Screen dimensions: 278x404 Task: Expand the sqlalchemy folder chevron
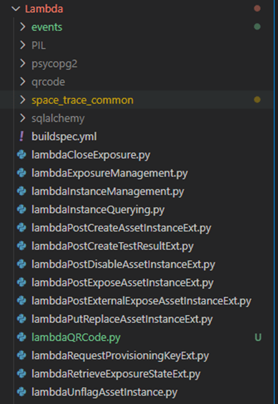tap(22, 118)
